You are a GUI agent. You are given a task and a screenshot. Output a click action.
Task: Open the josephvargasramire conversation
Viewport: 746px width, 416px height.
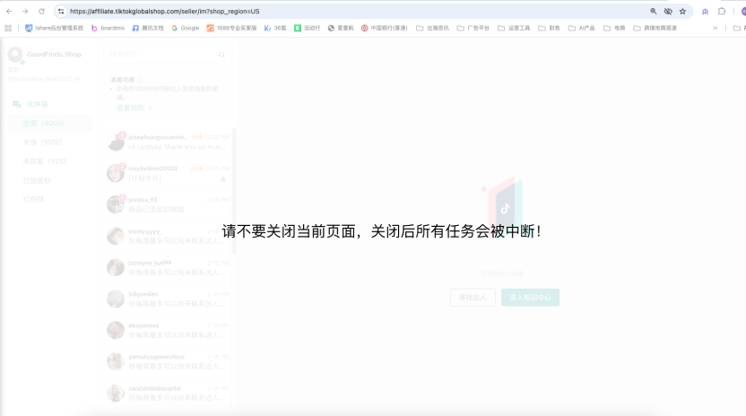[x=167, y=142]
